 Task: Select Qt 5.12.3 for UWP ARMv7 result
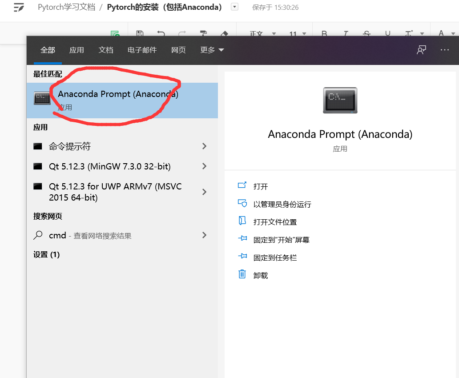click(122, 192)
